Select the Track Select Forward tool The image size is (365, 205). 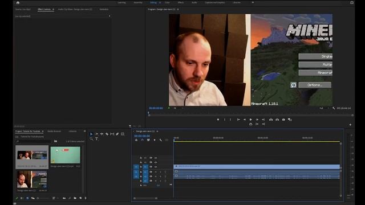tap(96, 134)
